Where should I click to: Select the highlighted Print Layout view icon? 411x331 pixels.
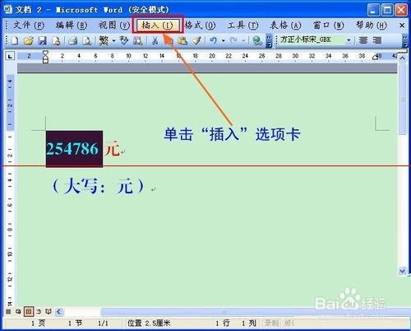pyautogui.click(x=29, y=311)
